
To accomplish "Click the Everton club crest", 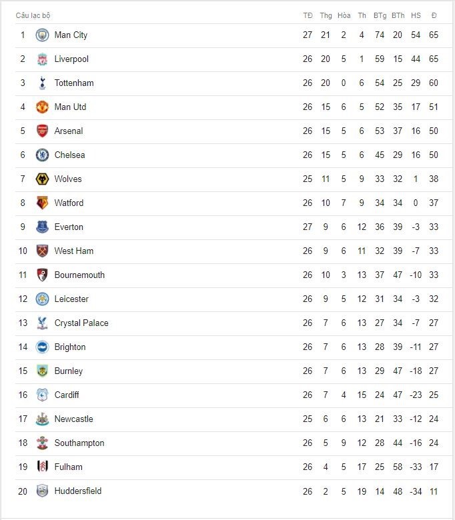I will [42, 227].
